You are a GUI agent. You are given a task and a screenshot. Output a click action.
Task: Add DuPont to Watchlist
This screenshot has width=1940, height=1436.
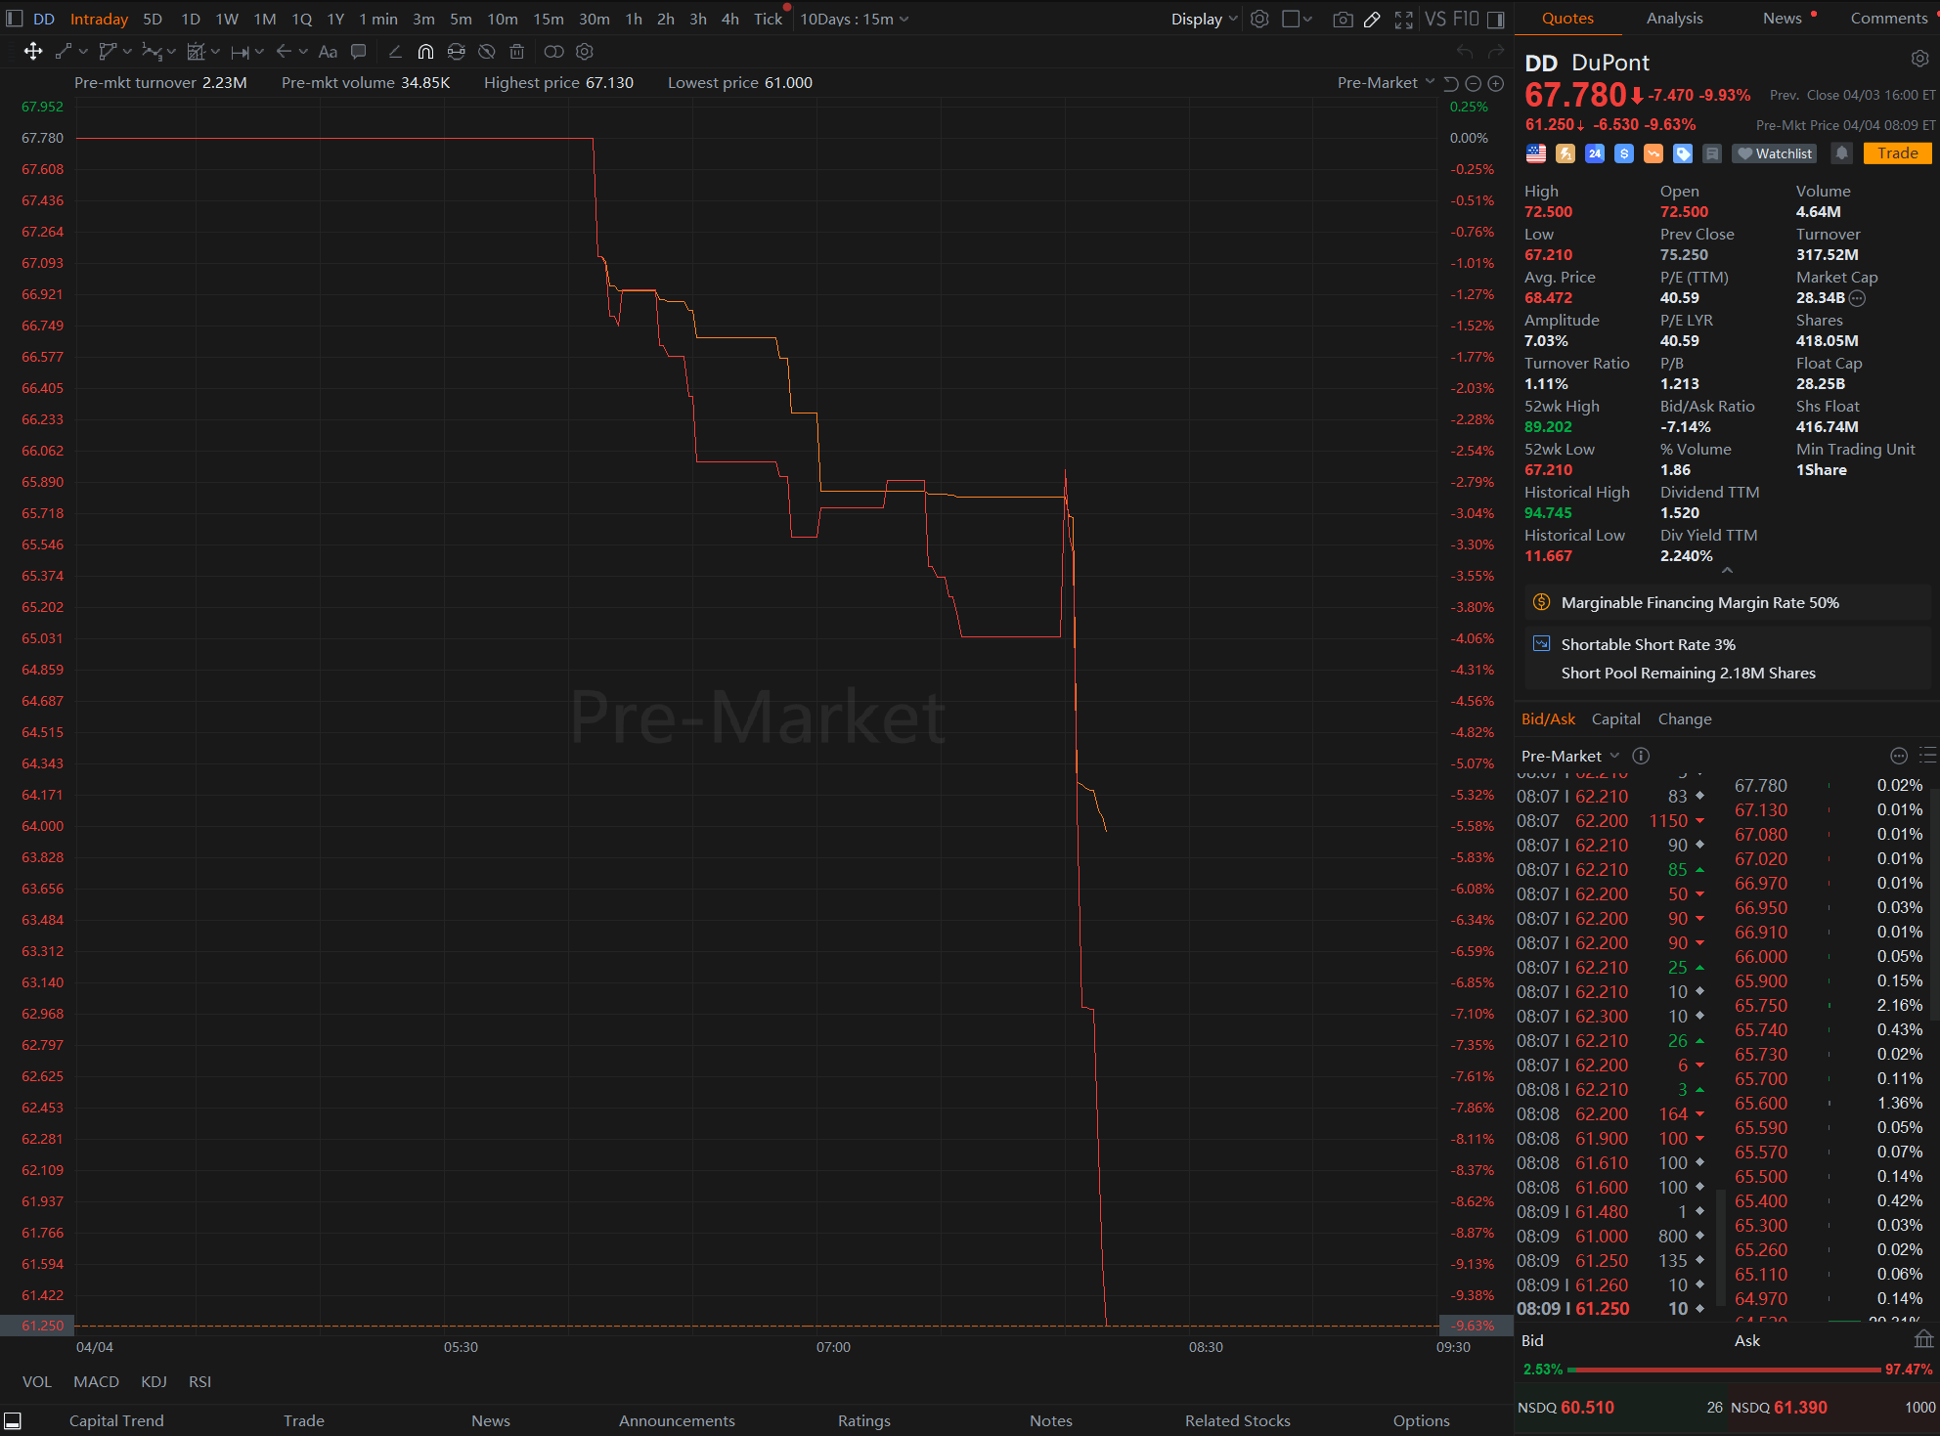(1775, 153)
